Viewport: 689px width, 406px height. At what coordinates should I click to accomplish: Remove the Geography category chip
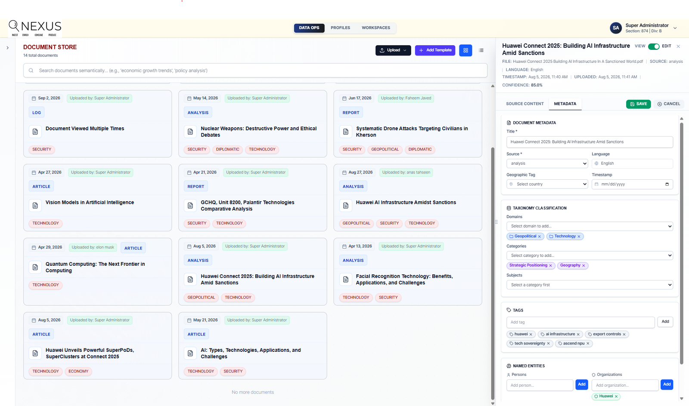pos(583,265)
